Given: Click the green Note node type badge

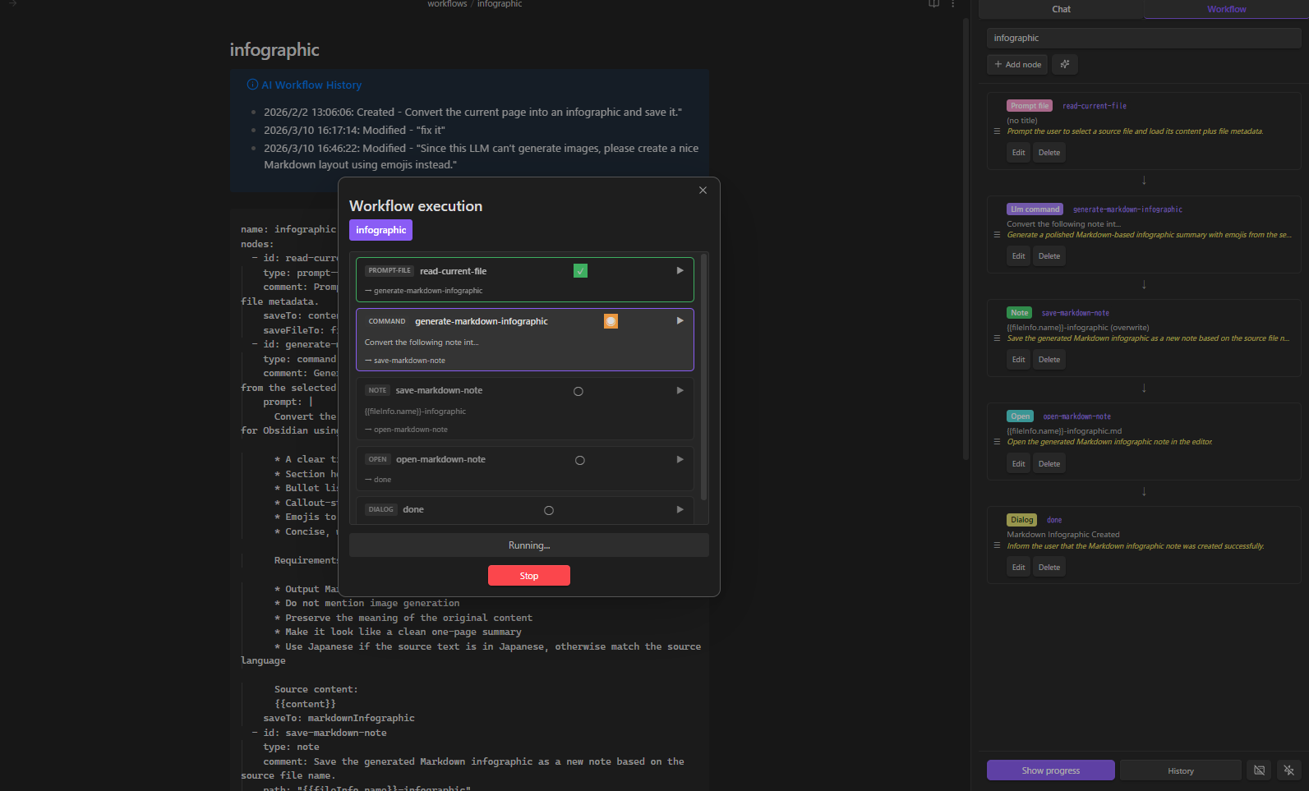Looking at the screenshot, I should (x=1019, y=313).
